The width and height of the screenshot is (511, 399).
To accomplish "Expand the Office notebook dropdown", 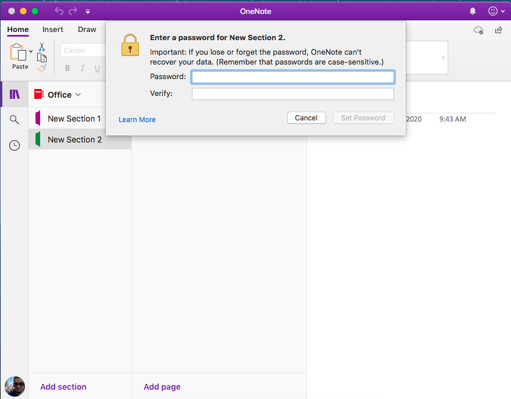I will pos(78,95).
